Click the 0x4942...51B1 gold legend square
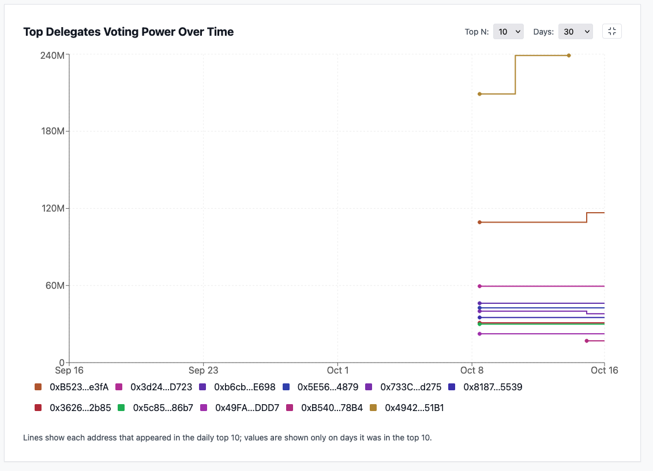 coord(373,408)
